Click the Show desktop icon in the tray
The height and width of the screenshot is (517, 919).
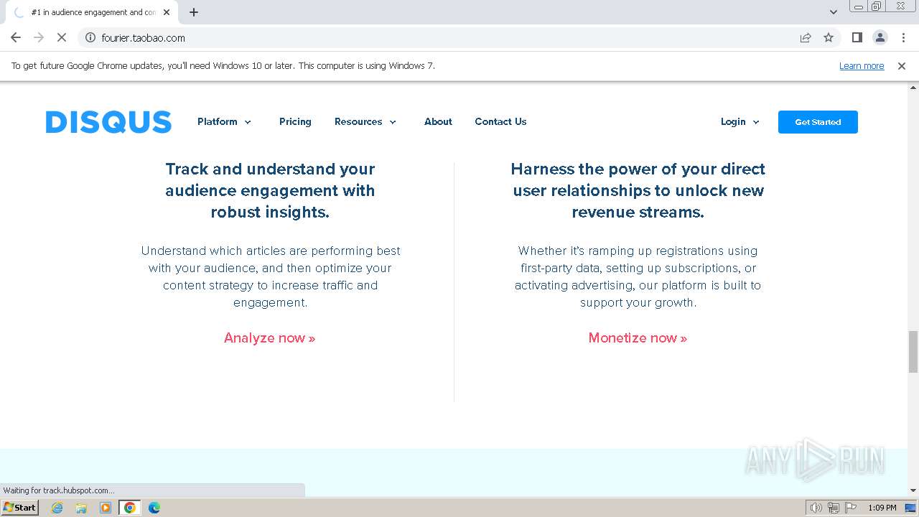tap(910, 508)
